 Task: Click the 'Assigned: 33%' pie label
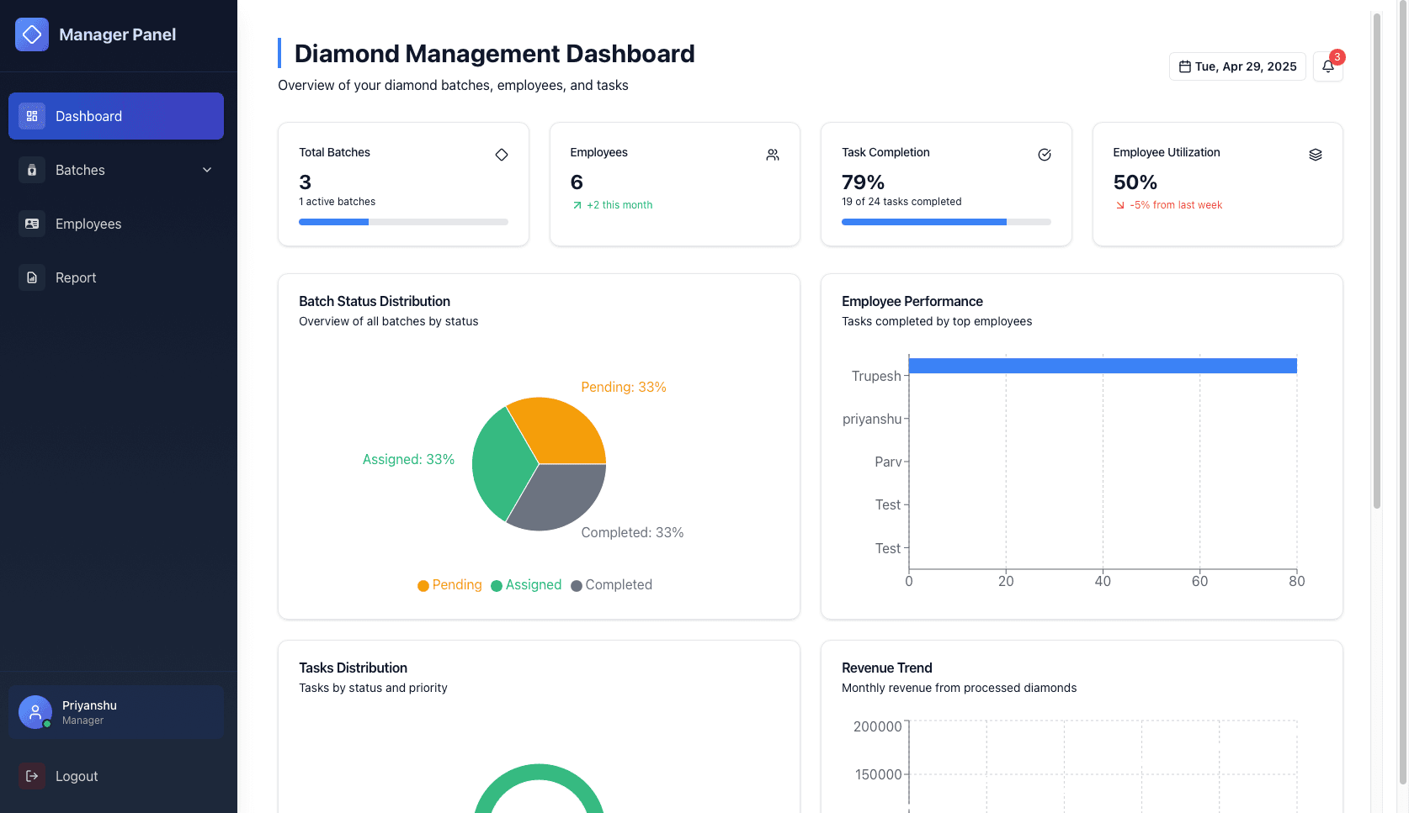pos(408,459)
